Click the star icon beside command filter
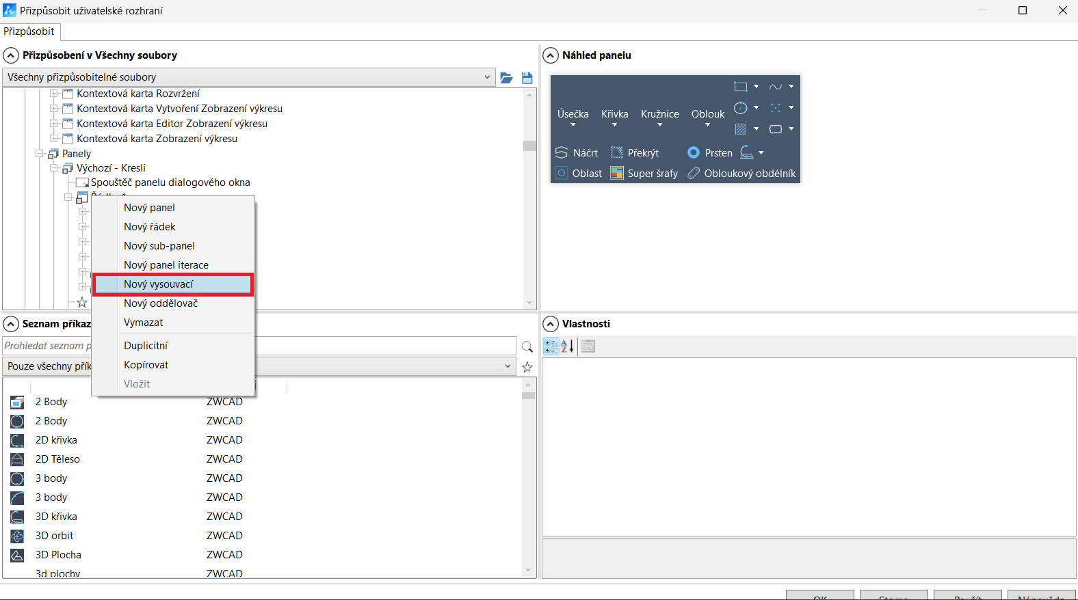The height and width of the screenshot is (600, 1078). pos(527,367)
